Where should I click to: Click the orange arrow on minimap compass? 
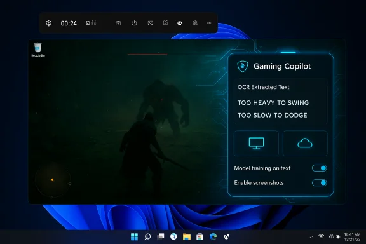tap(52, 180)
